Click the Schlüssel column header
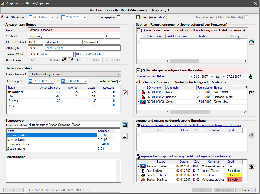 106,131
